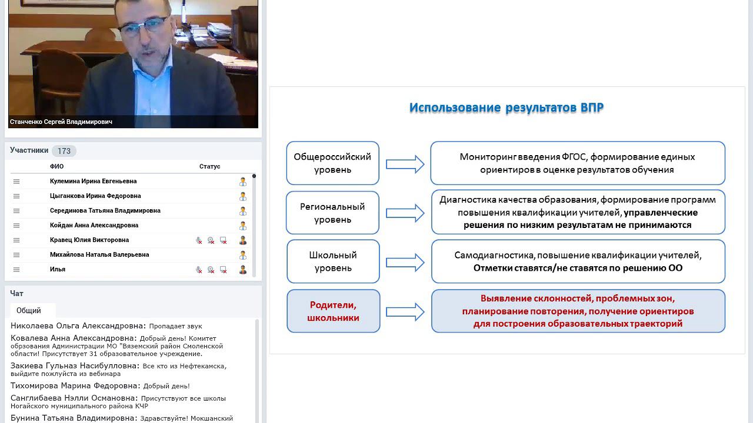Click user role icon for Кулемина Ирина Евгеньевна
The width and height of the screenshot is (753, 423).
point(242,182)
